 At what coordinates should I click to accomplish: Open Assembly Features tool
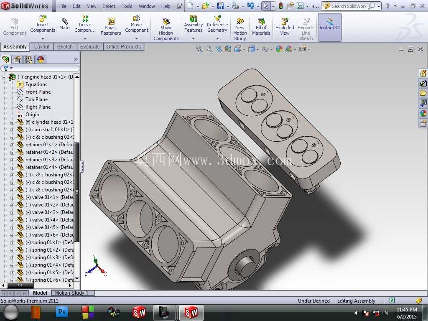(x=193, y=24)
